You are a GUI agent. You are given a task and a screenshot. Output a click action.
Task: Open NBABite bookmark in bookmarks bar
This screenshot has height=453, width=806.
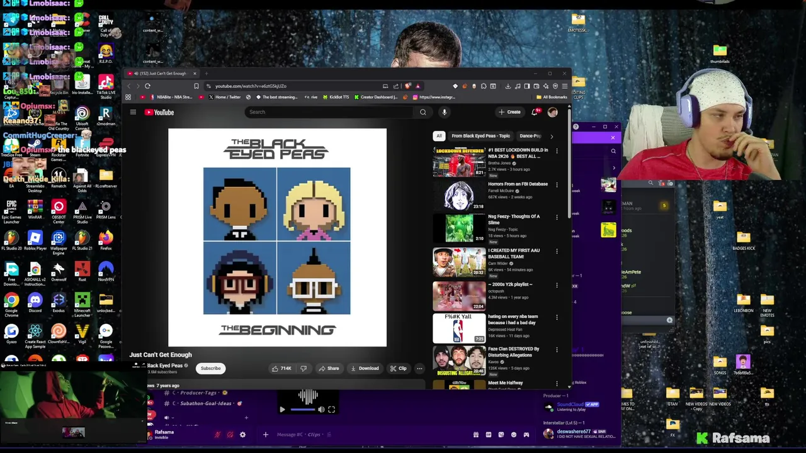171,98
